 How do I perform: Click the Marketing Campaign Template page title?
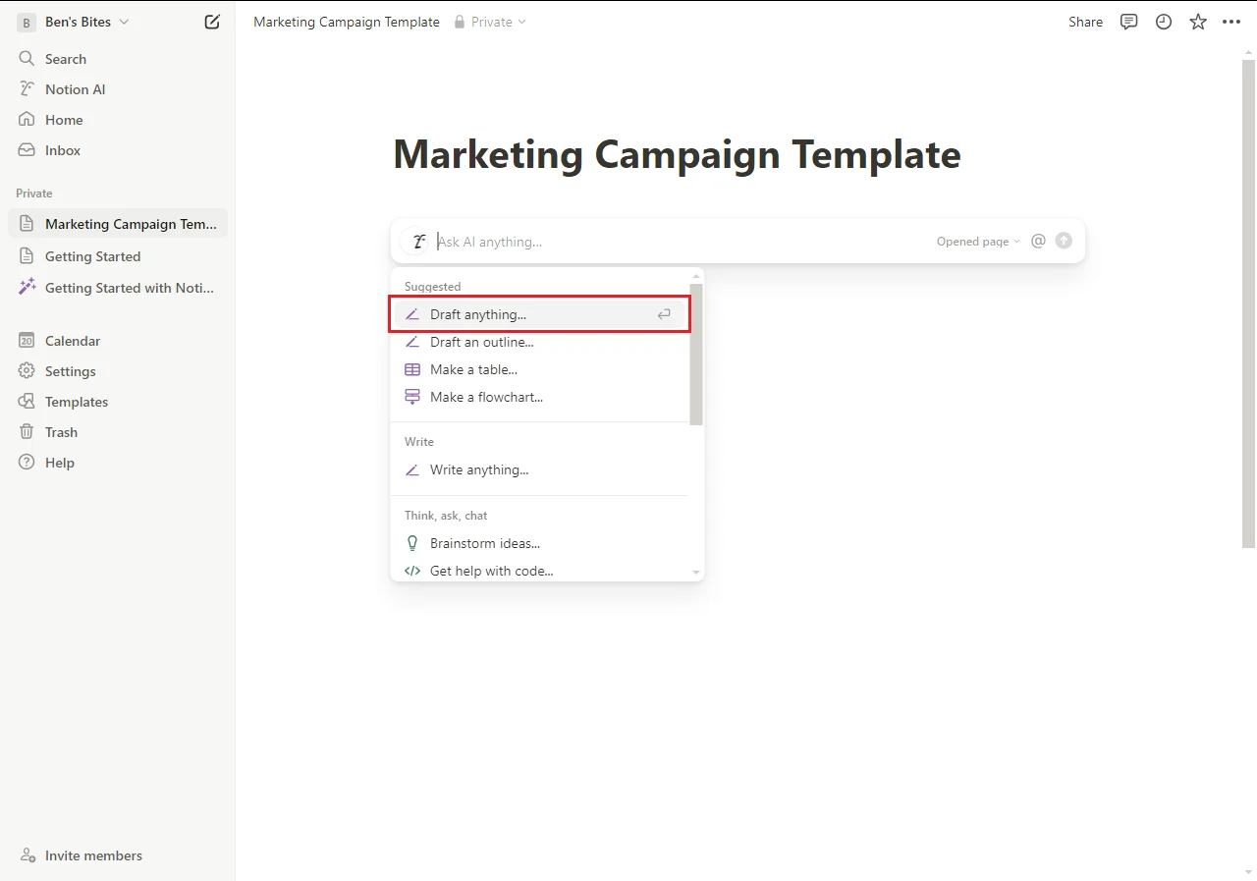pos(677,154)
